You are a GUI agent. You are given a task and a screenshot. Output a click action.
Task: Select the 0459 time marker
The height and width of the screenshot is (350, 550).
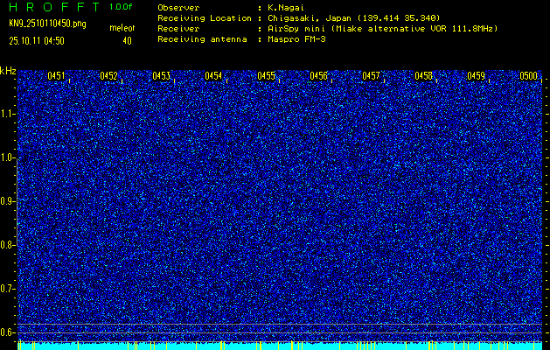[476, 76]
